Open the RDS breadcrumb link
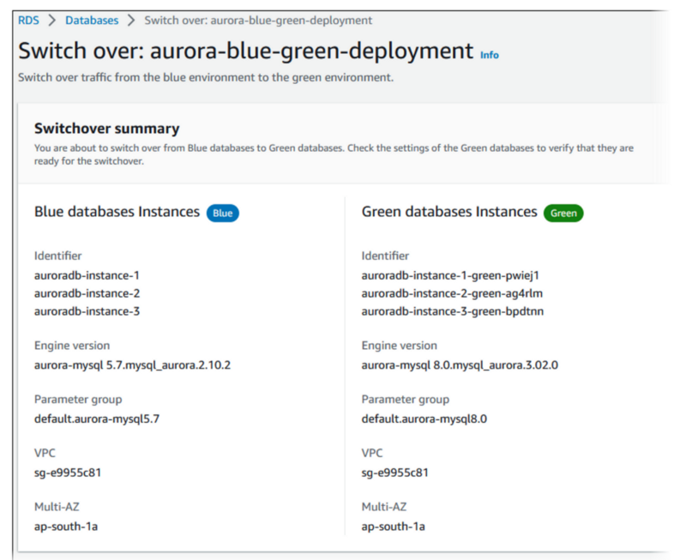The height and width of the screenshot is (560, 686). pos(28,20)
